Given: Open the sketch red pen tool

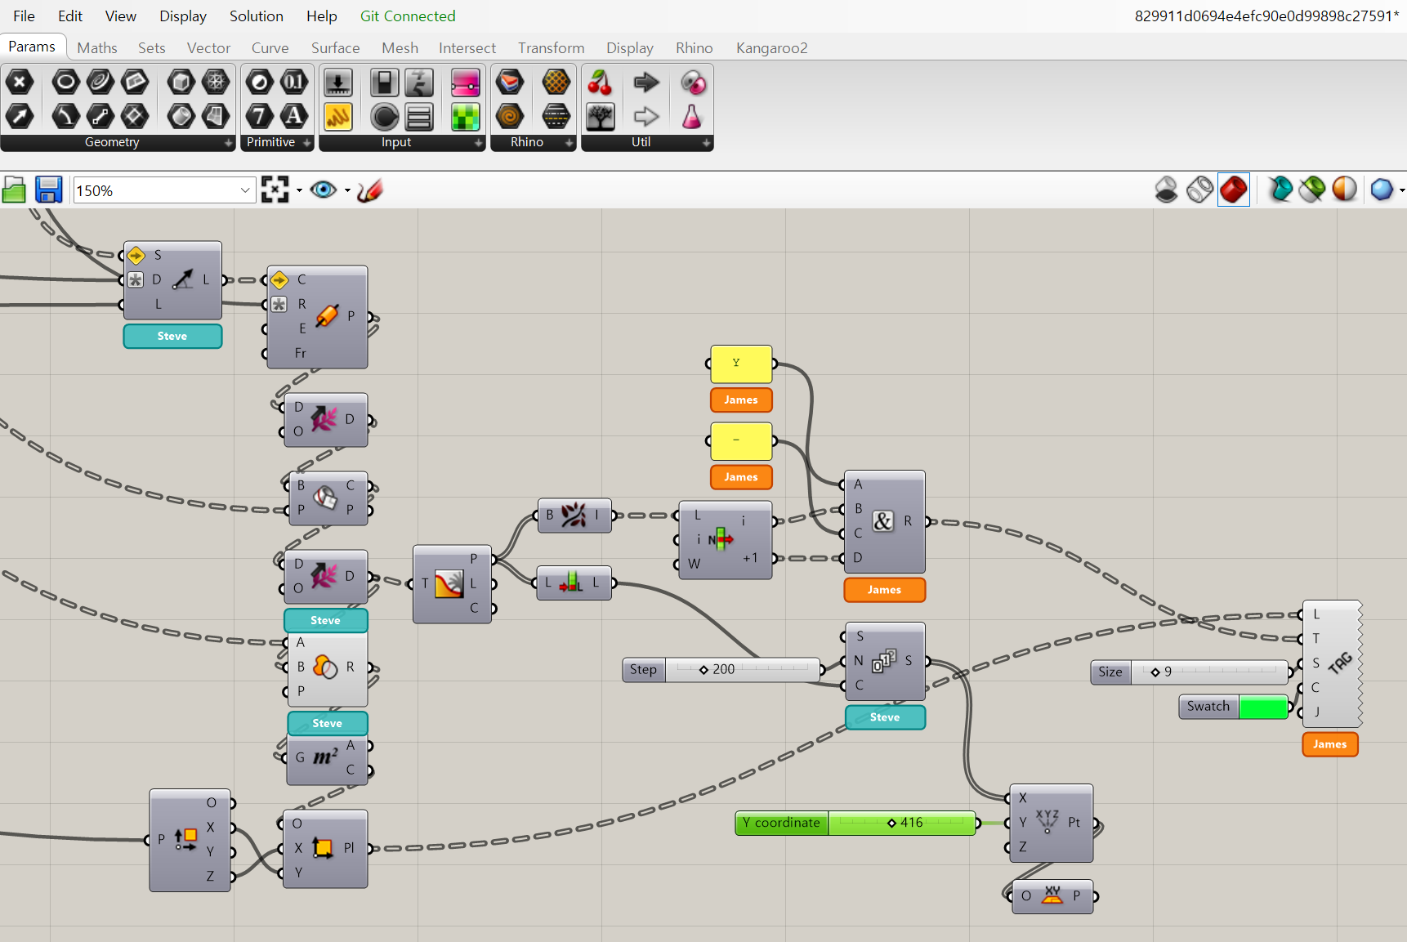Looking at the screenshot, I should [370, 190].
